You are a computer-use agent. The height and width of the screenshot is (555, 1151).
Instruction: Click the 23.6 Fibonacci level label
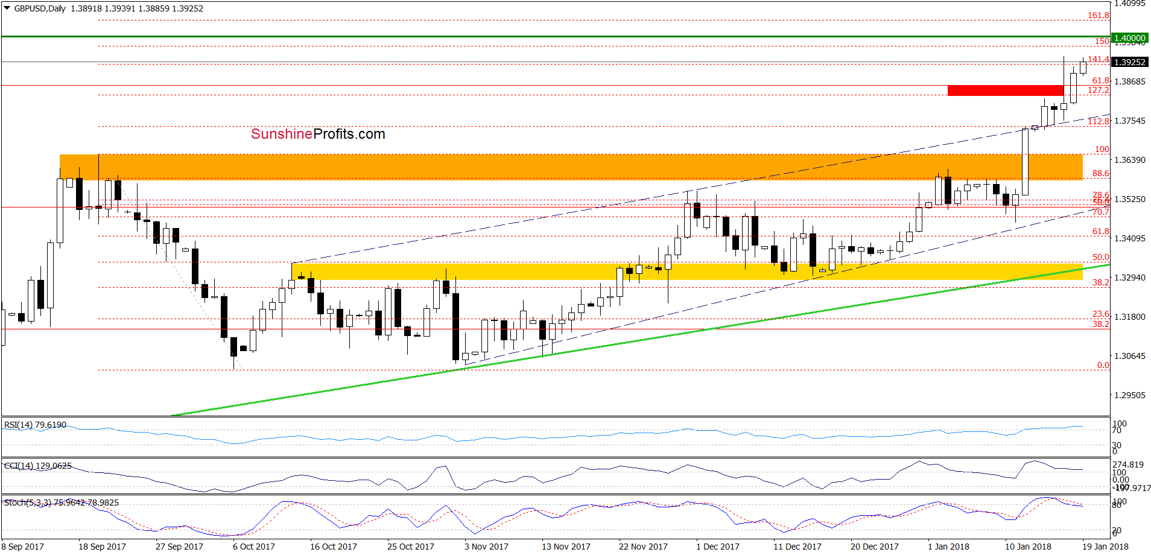pyautogui.click(x=1101, y=314)
